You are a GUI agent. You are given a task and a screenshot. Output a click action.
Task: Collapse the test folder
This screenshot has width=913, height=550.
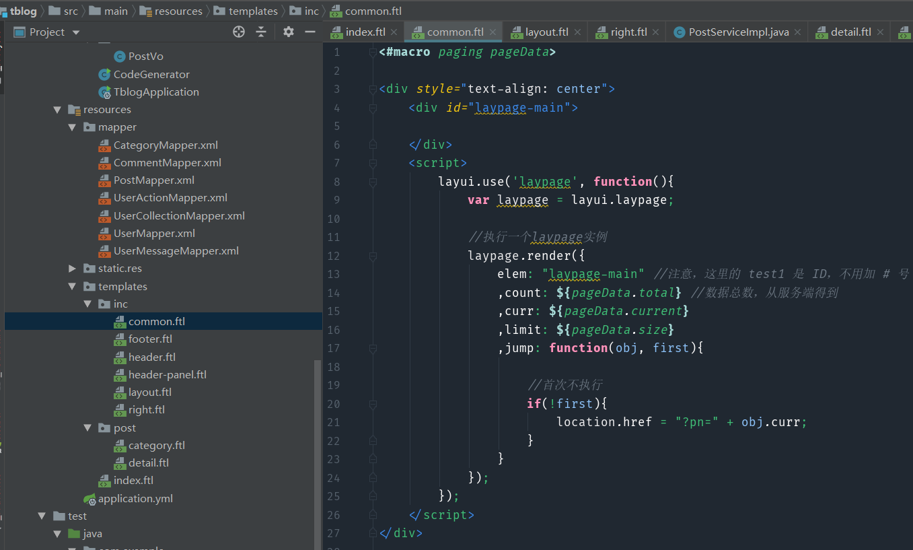pos(42,516)
